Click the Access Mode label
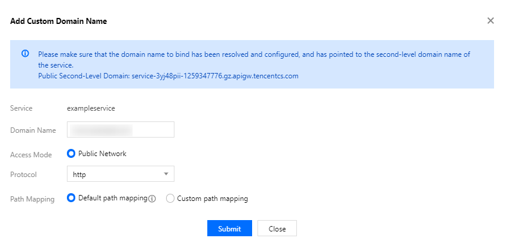The height and width of the screenshot is (247, 506). 31,154
